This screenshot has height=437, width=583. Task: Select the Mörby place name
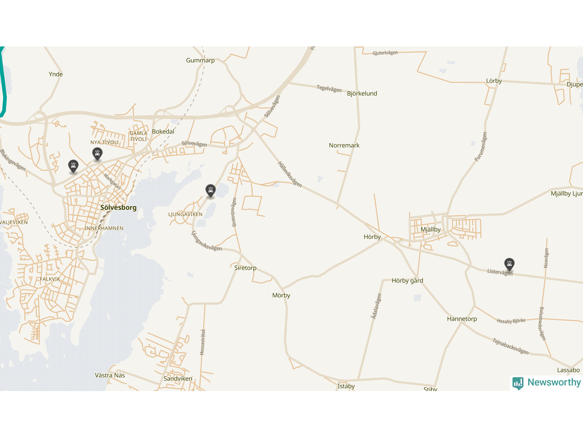tap(281, 295)
